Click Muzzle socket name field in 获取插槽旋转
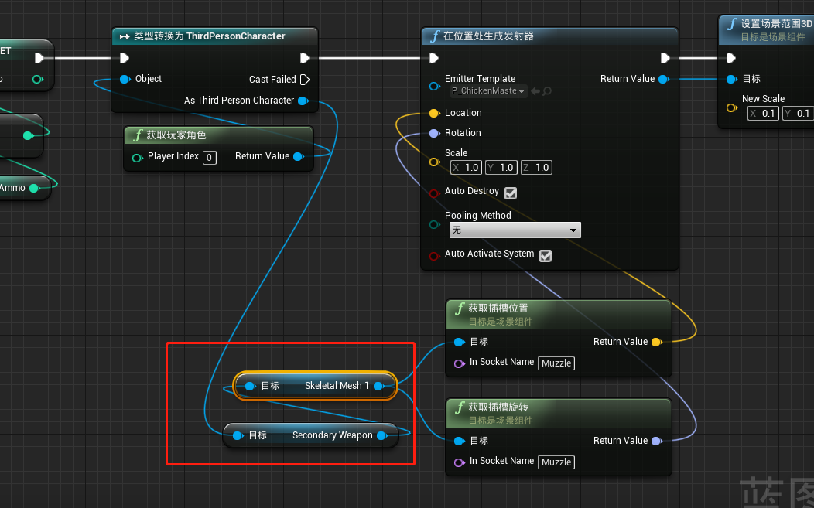Screen dimensions: 814x508 click(x=556, y=462)
